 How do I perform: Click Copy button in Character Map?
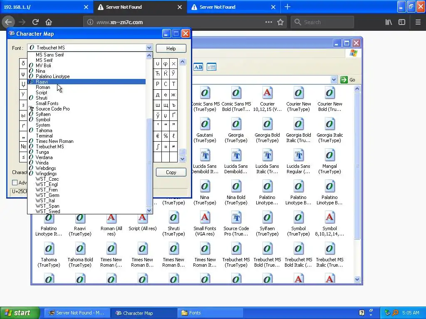click(x=171, y=172)
